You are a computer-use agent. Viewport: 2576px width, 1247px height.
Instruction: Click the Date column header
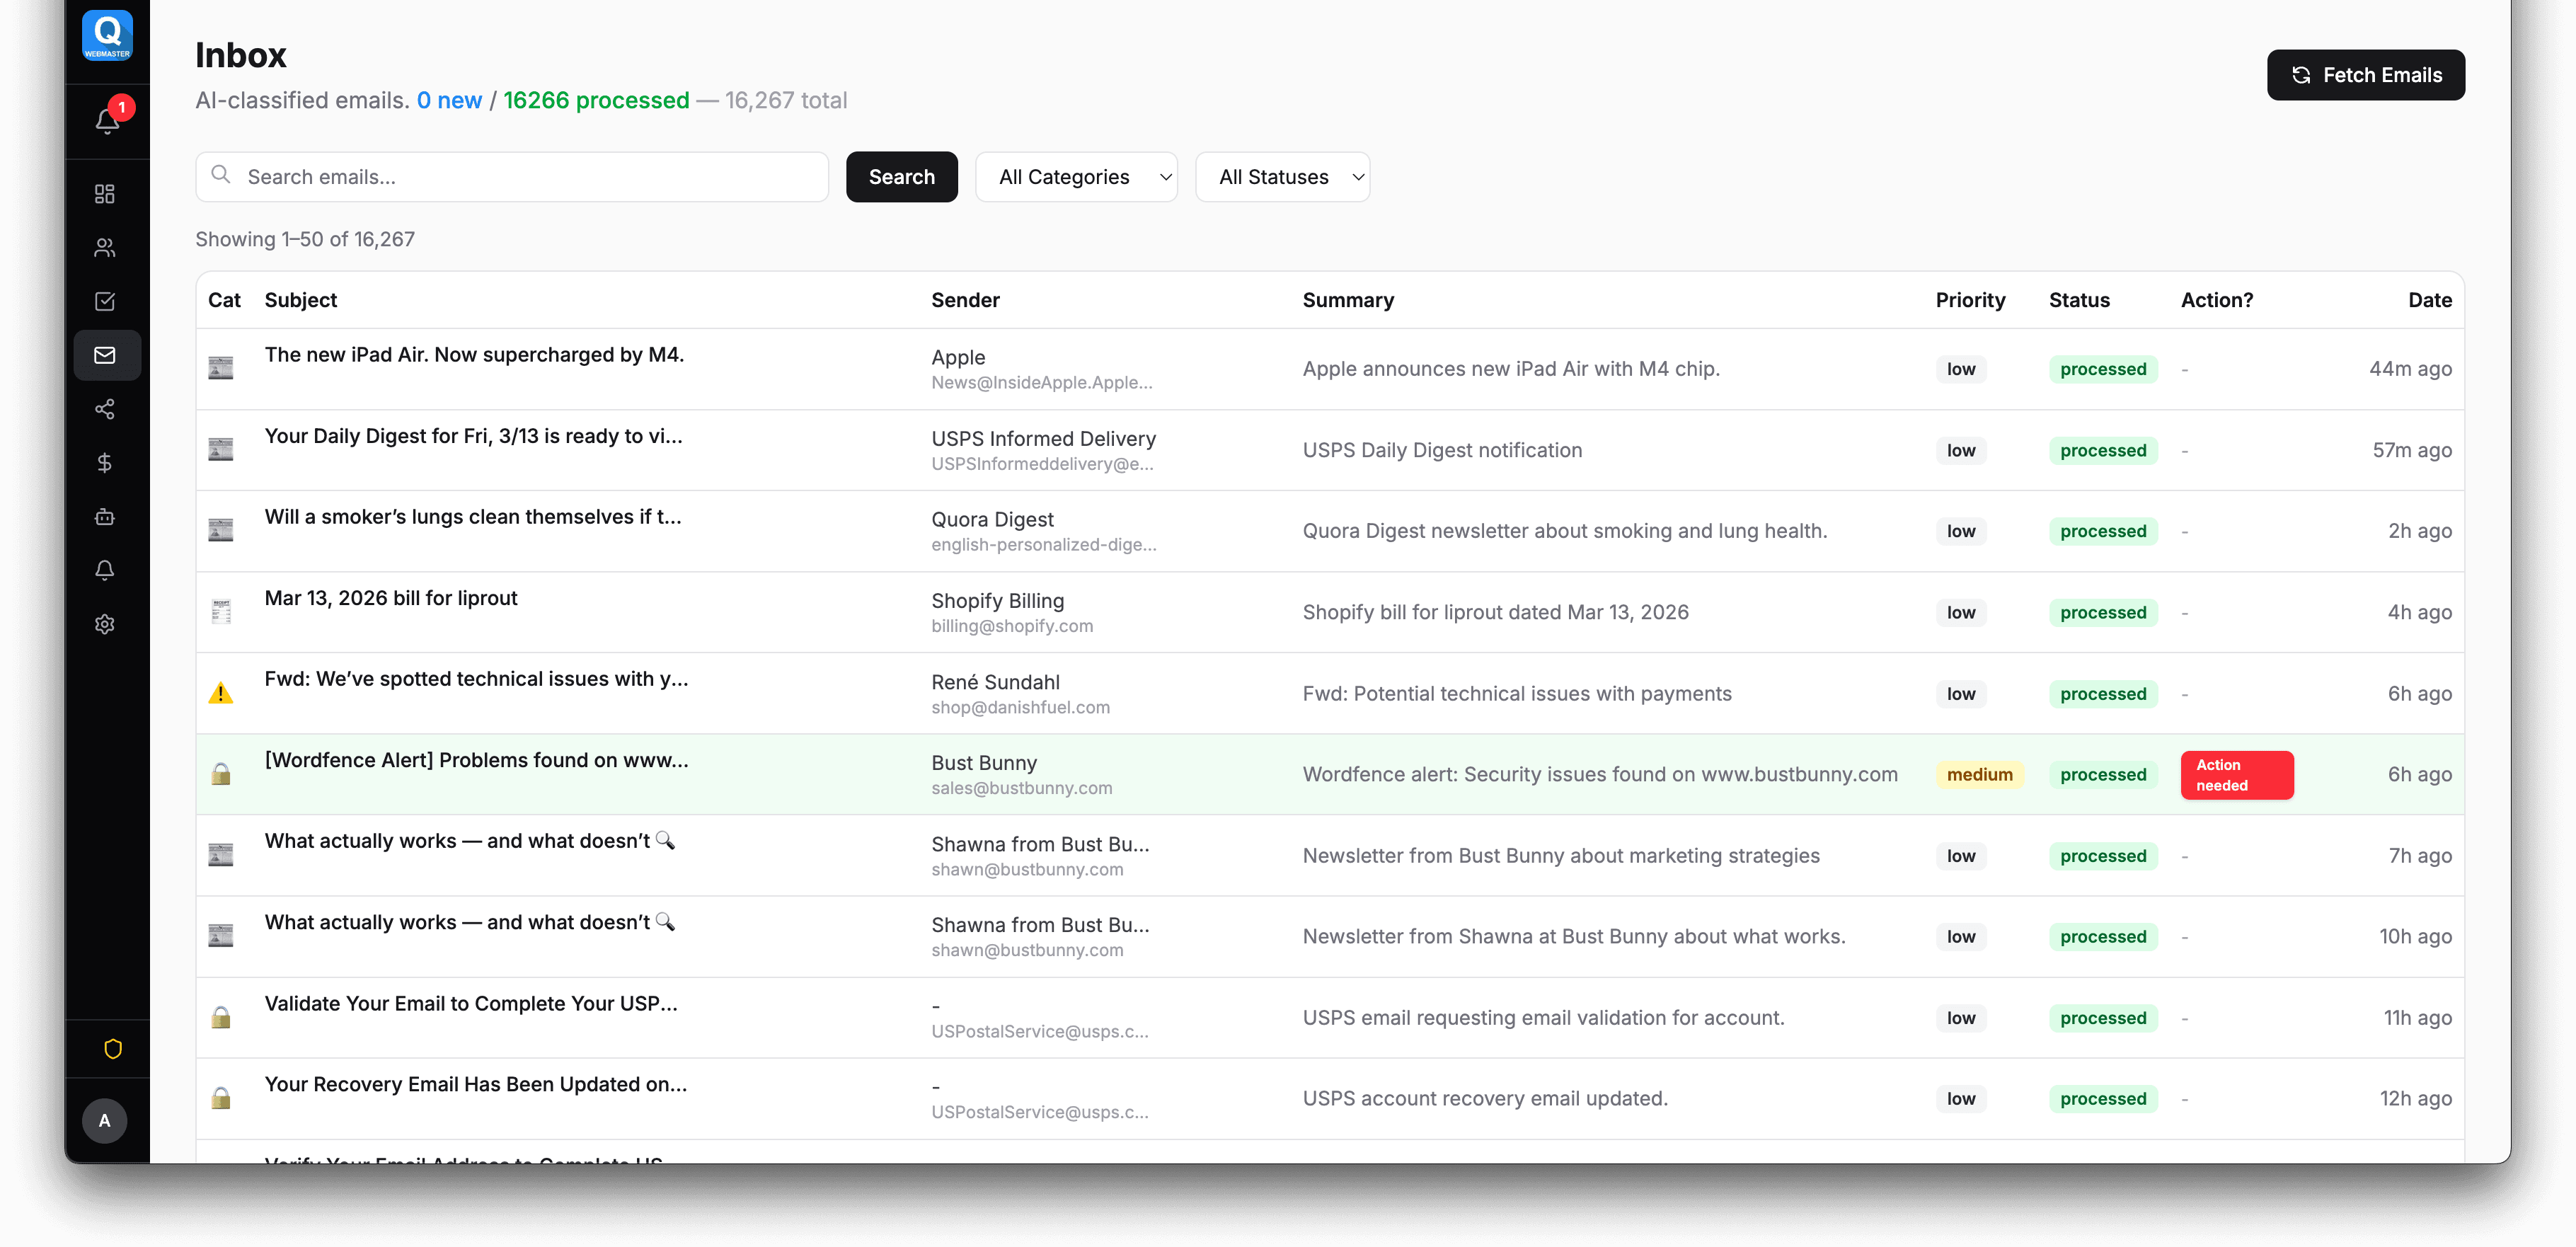[2429, 300]
